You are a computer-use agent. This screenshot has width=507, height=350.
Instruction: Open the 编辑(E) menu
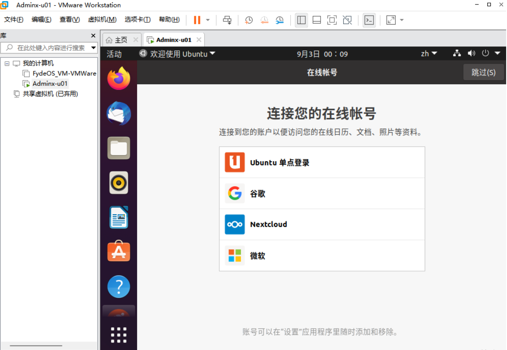42,19
